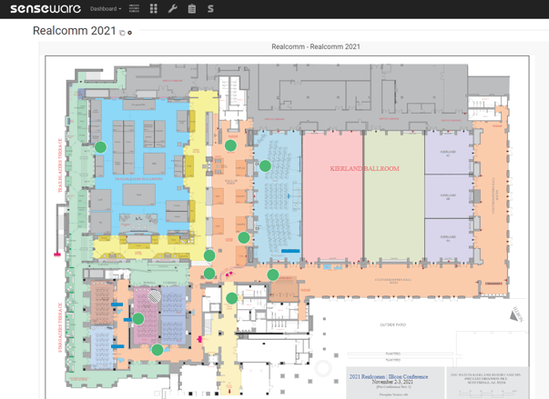Select green sensor dot below the purple meeting room

(158, 349)
